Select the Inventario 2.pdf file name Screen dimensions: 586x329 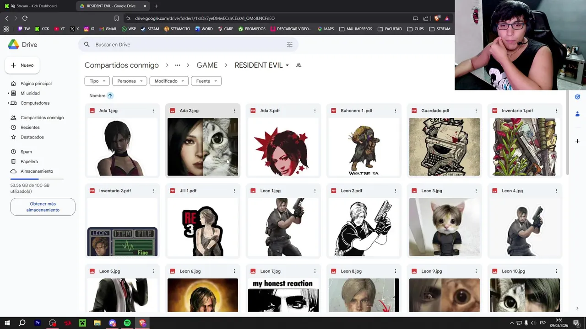(x=115, y=191)
